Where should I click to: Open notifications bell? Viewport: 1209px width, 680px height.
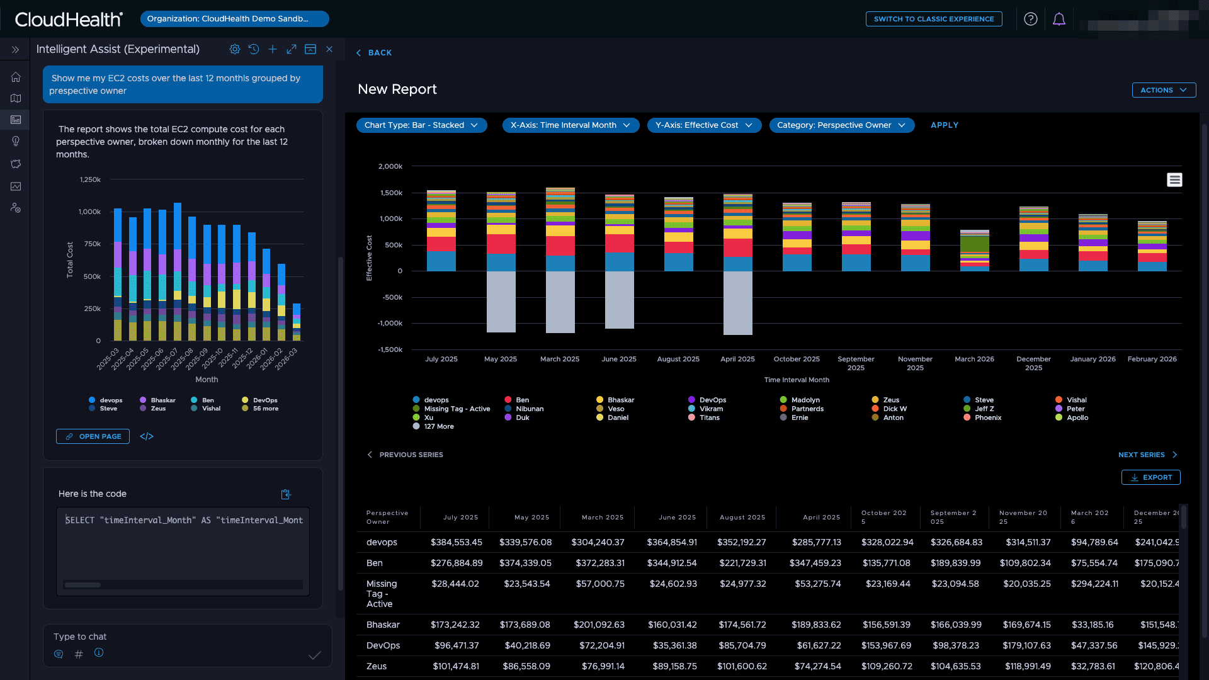1059,19
